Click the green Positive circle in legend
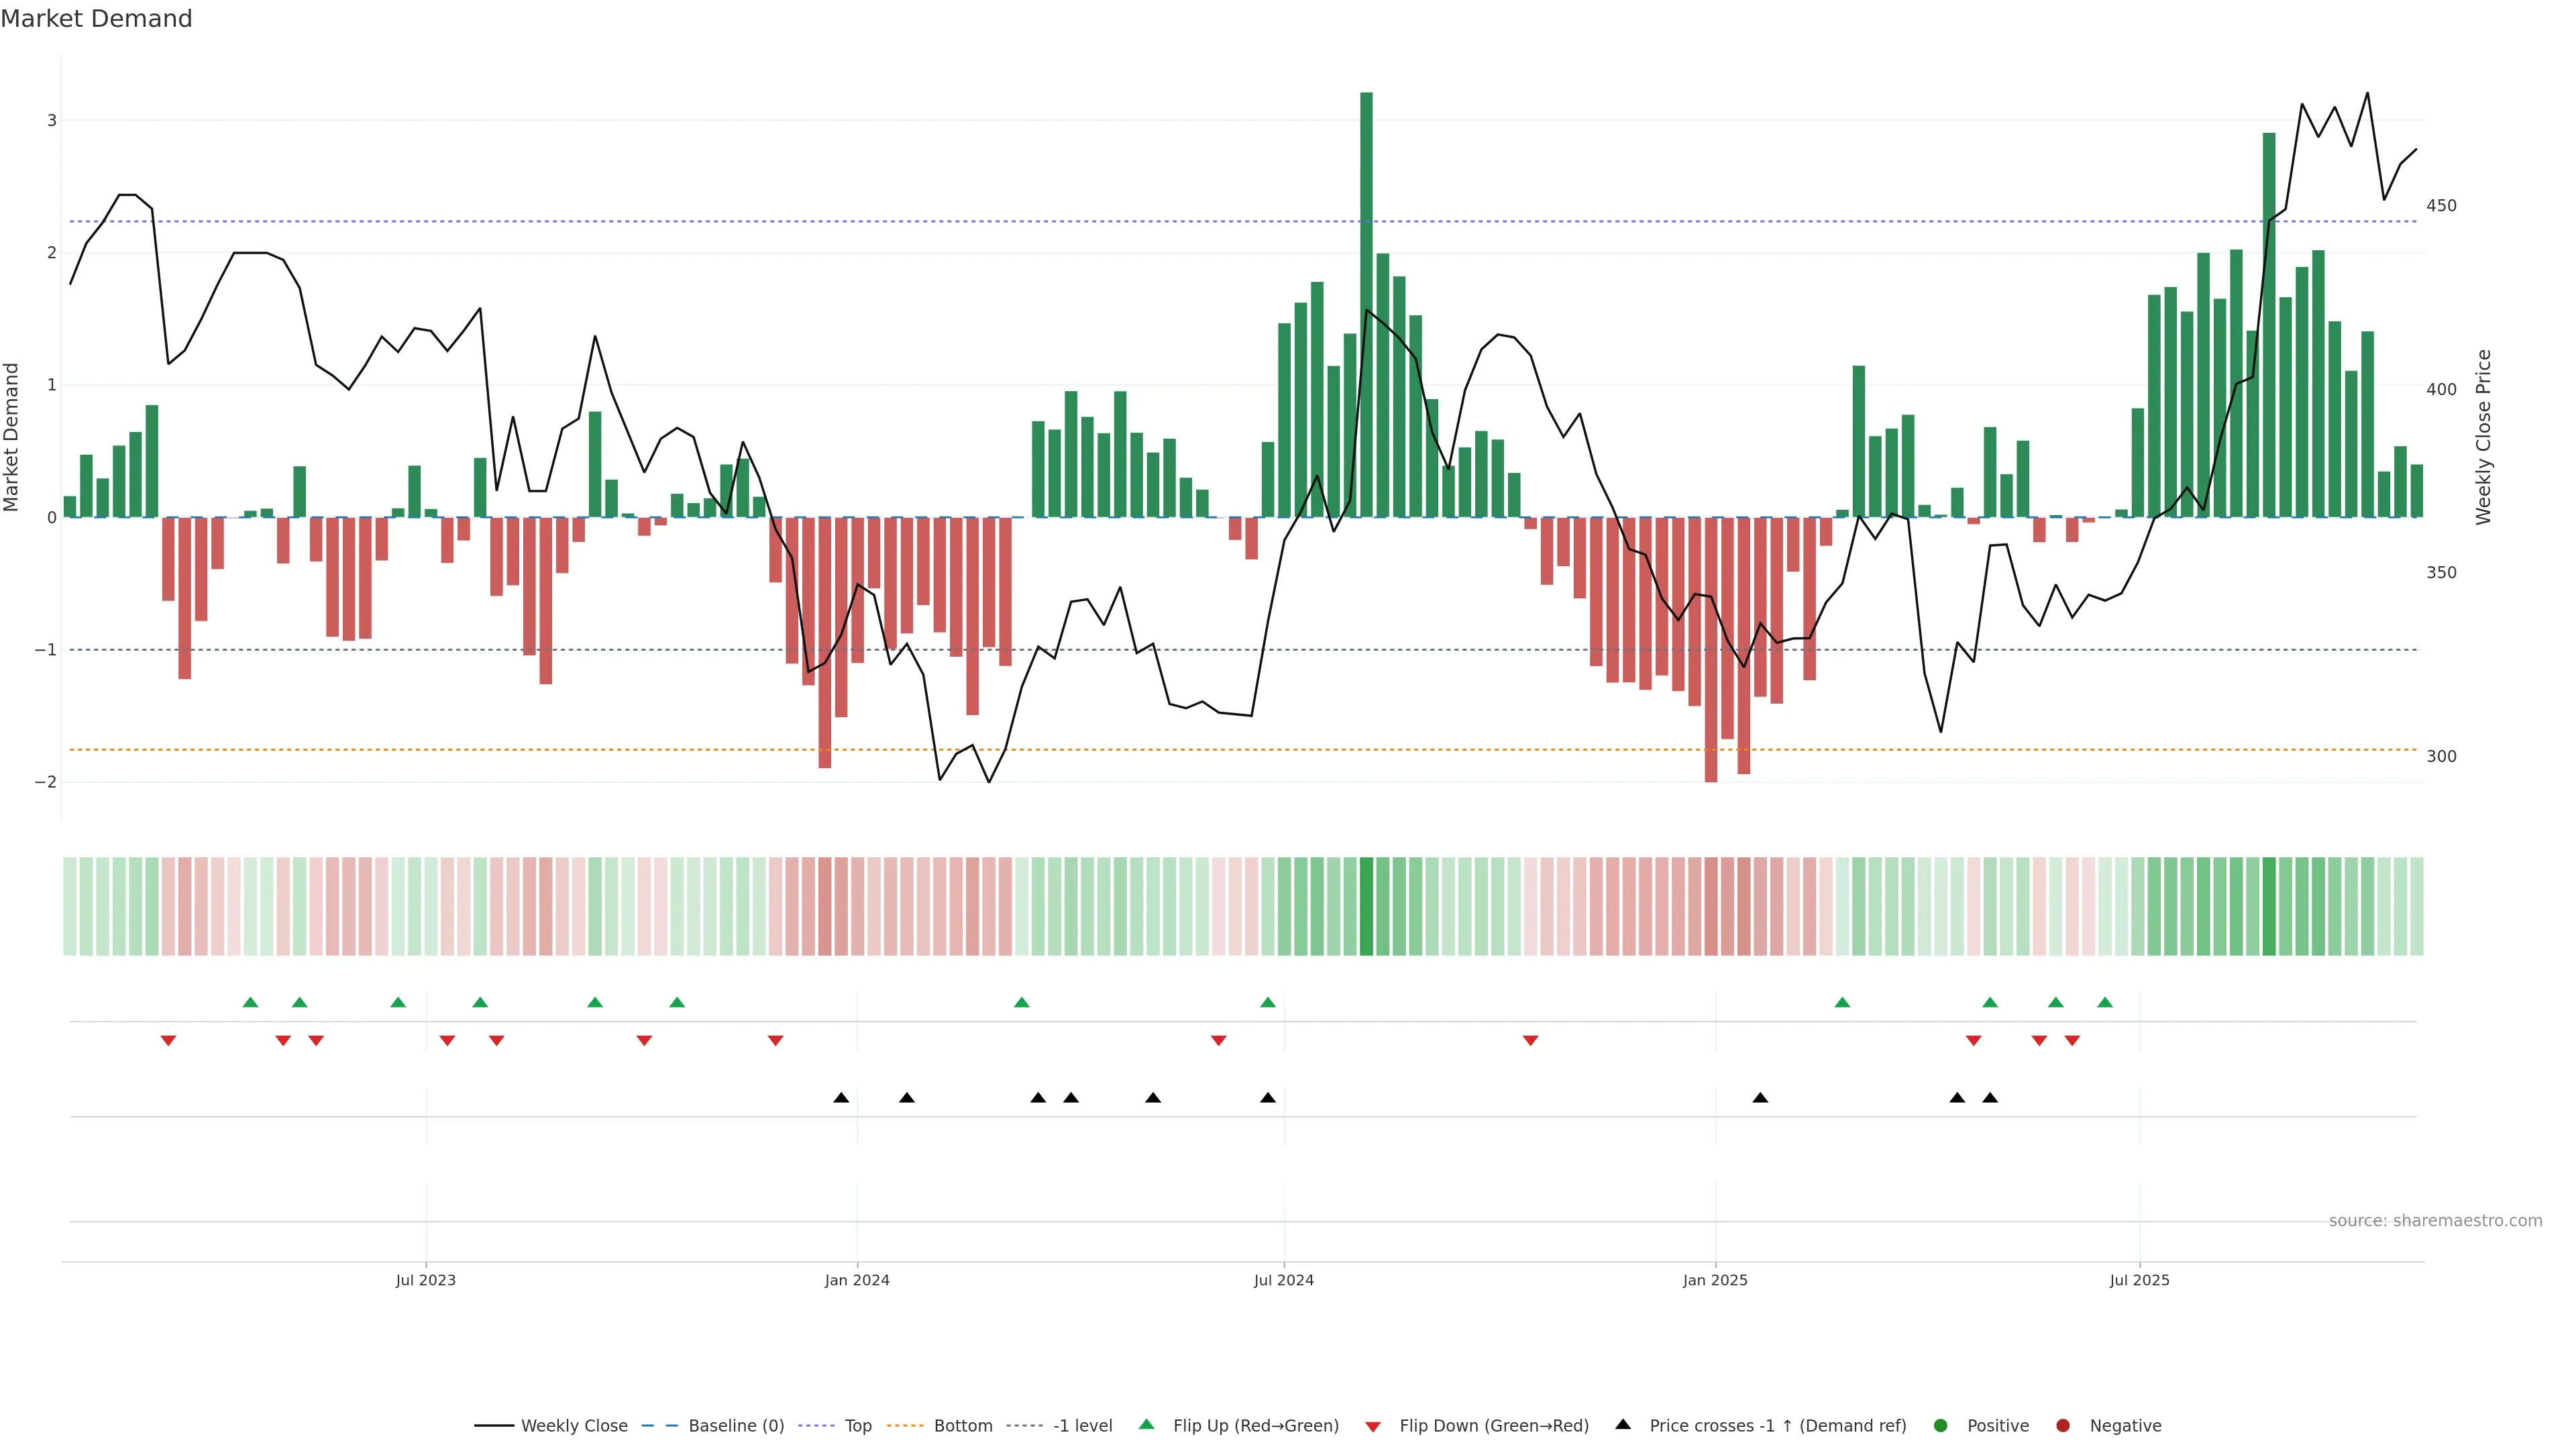The width and height of the screenshot is (2576, 1449). pyautogui.click(x=1941, y=1425)
